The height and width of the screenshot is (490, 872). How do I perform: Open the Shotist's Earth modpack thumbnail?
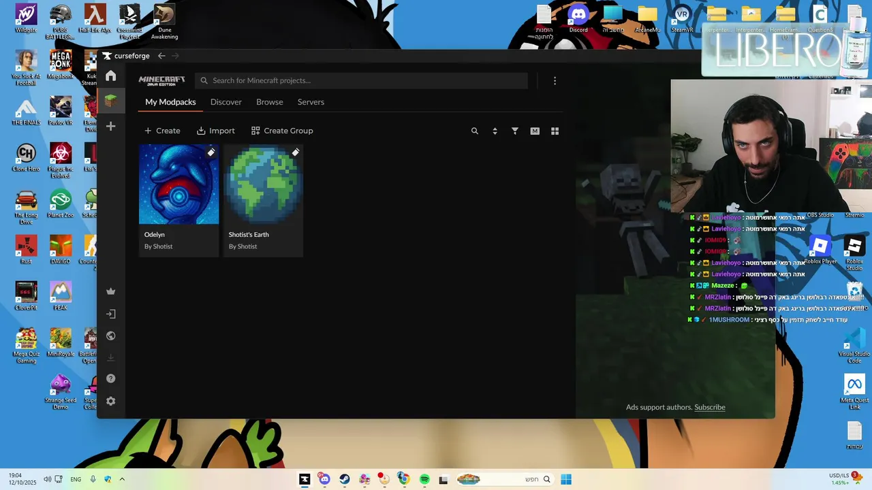point(263,184)
